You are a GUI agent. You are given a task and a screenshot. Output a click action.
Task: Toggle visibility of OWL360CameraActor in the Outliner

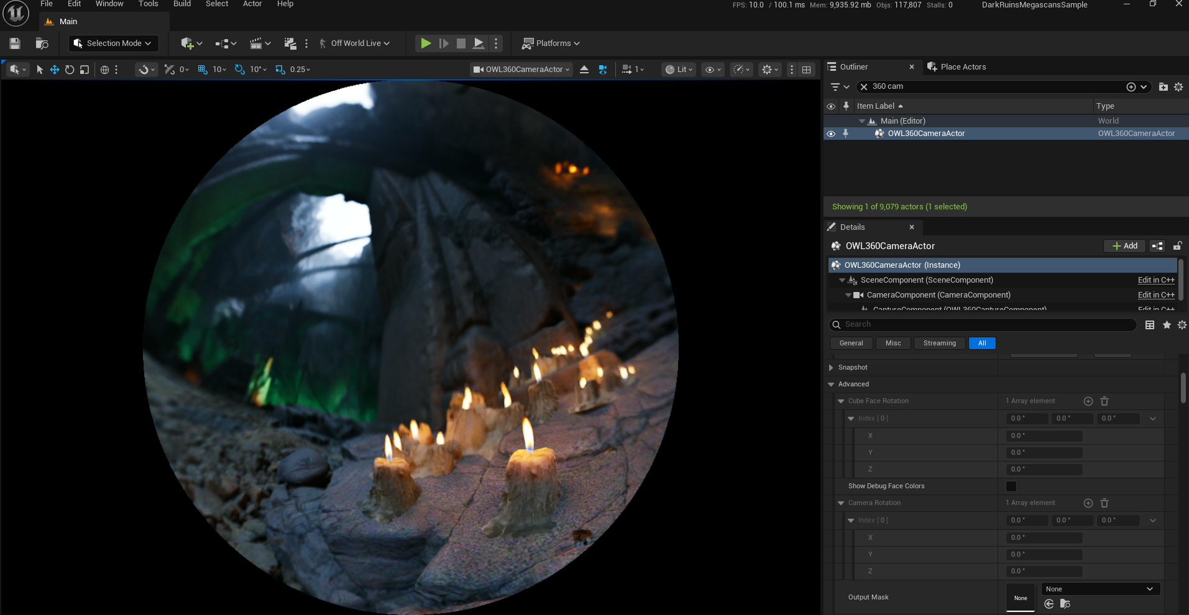[831, 134]
